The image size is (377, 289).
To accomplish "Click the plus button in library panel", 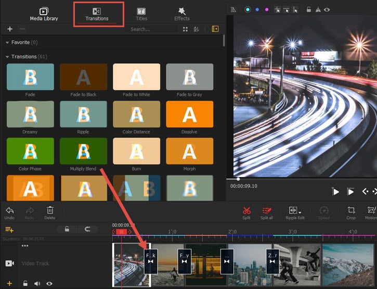I will (10, 29).
